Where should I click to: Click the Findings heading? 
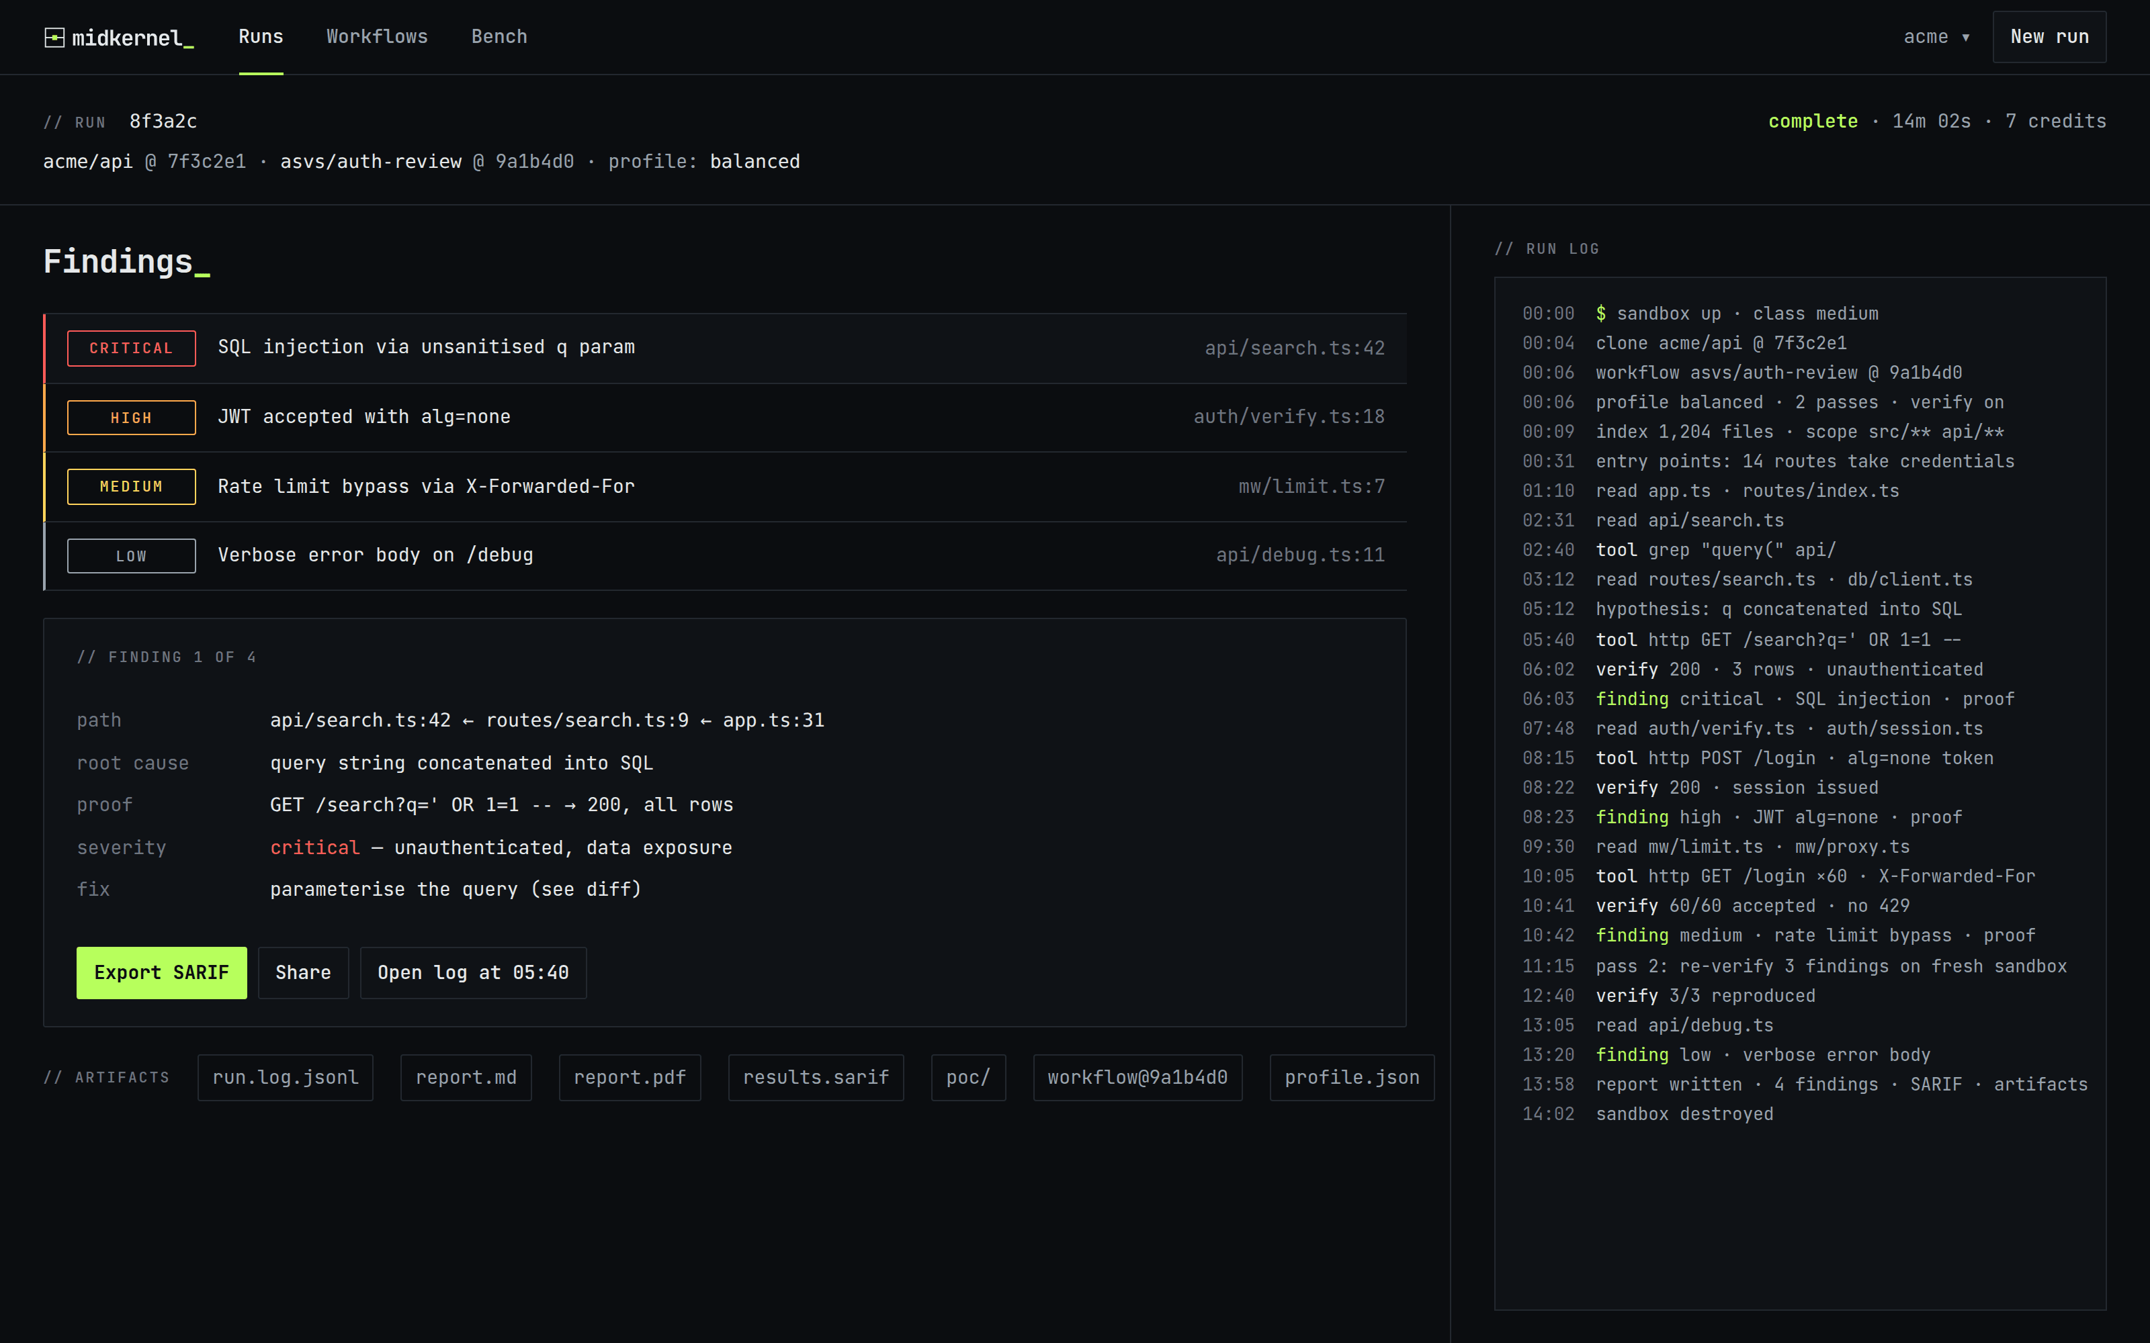(127, 262)
